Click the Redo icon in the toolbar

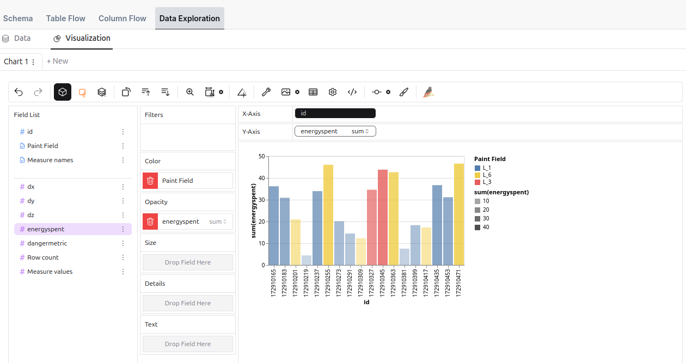38,92
